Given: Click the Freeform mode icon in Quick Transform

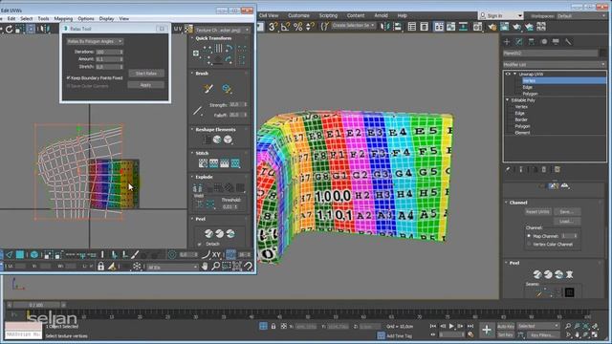Looking at the screenshot, I should pos(196,54).
